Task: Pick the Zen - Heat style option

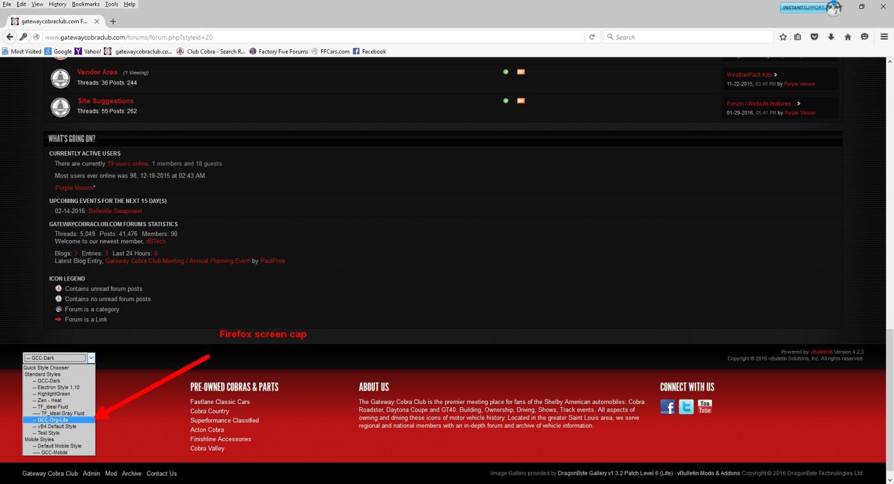Action: [x=49, y=400]
